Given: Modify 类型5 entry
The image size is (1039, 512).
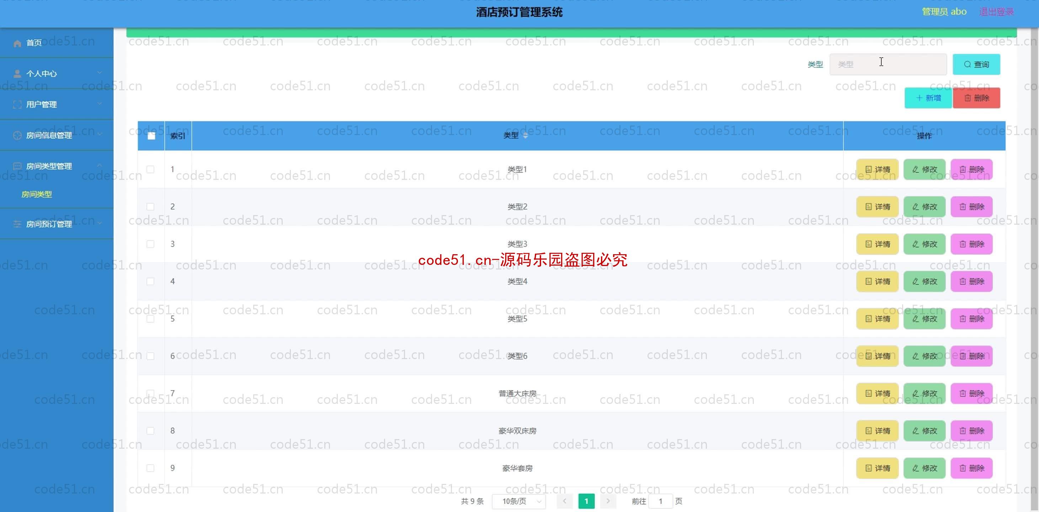Looking at the screenshot, I should 925,319.
